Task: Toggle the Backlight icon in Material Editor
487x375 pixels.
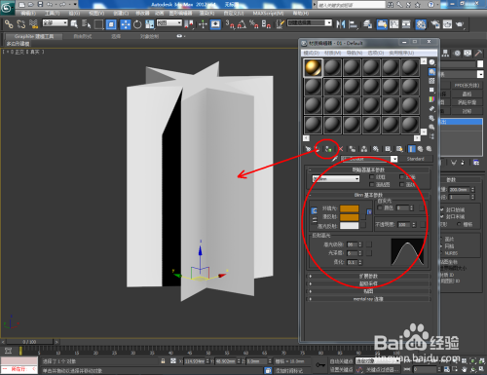Action: [431, 71]
